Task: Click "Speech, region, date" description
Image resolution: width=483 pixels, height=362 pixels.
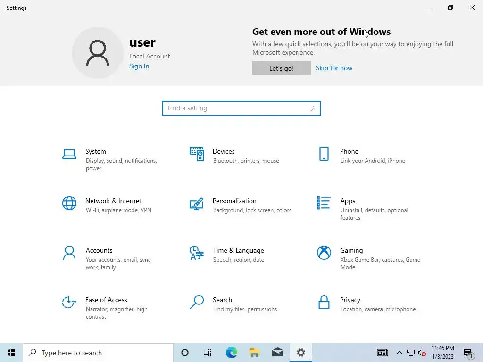Action: (238, 260)
